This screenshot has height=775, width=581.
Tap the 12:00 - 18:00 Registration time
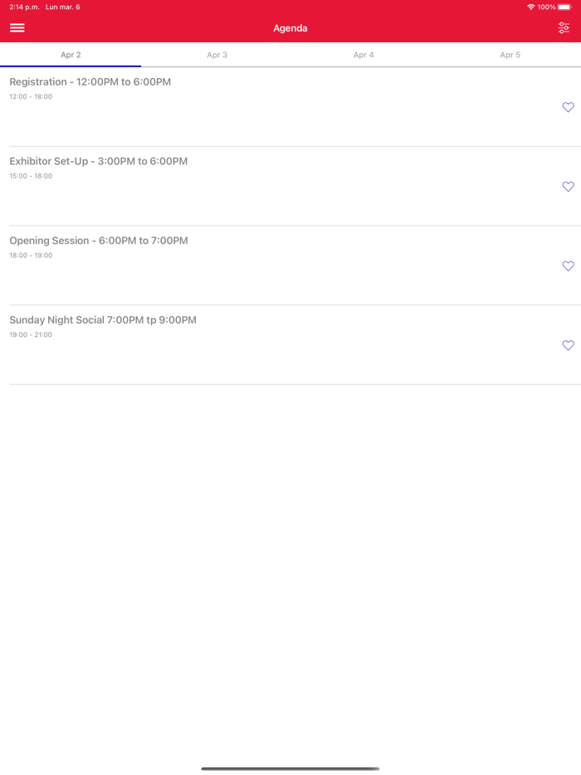31,97
